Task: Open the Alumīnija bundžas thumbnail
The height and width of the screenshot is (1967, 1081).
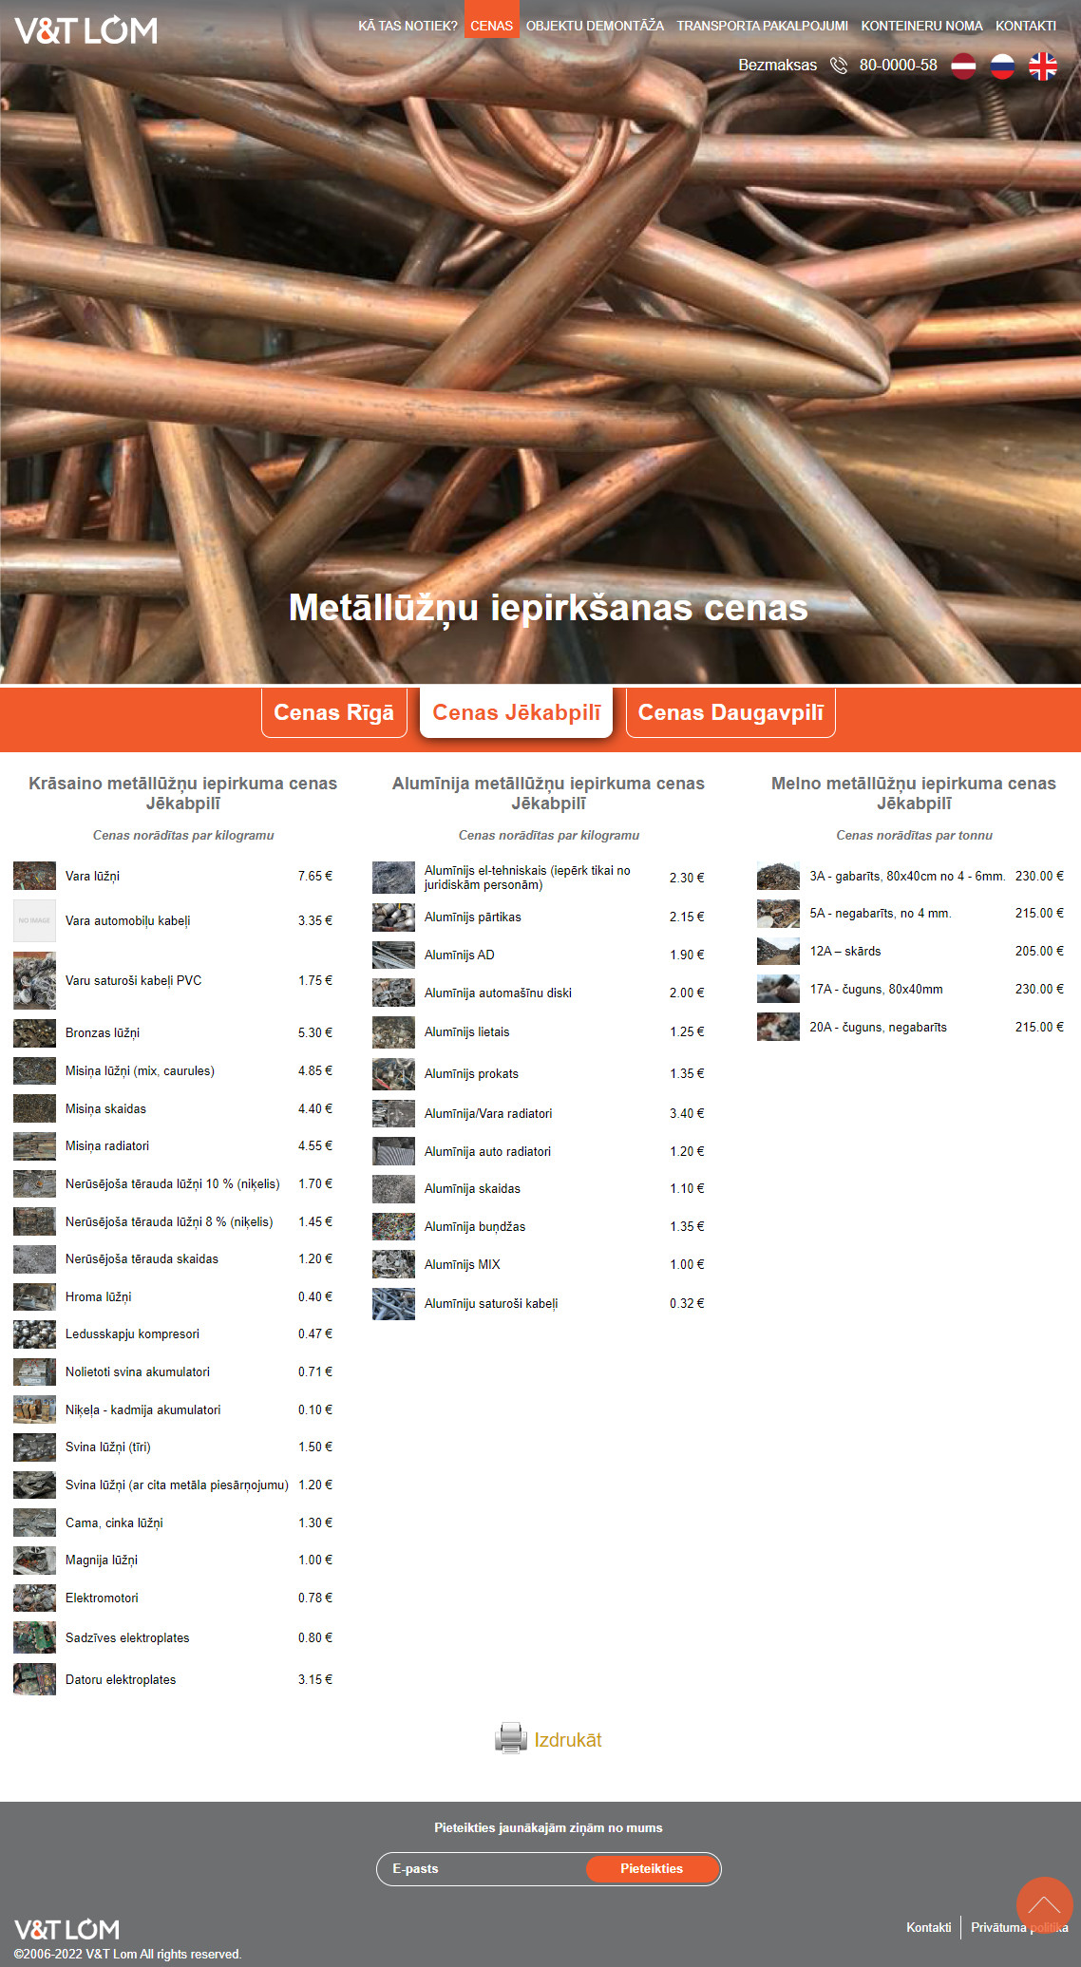Action: pyautogui.click(x=393, y=1226)
